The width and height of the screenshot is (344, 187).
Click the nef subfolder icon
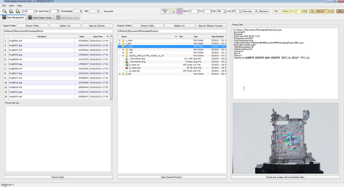point(127,53)
